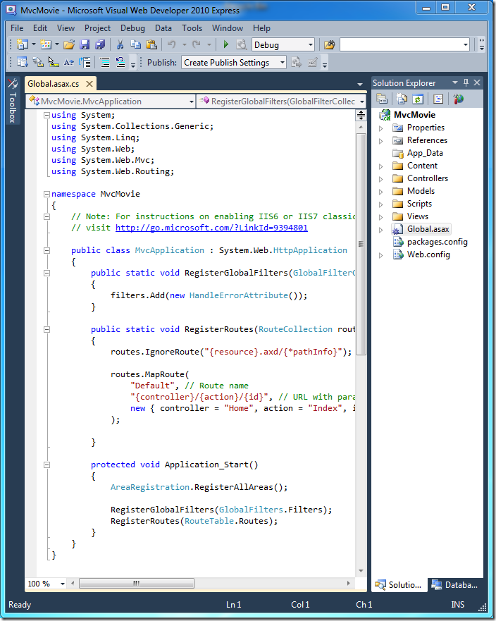Collapse the namespace MvcMovie code region

(46, 194)
